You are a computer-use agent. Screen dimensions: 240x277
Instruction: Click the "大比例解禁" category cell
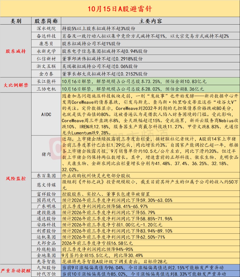click(16, 85)
